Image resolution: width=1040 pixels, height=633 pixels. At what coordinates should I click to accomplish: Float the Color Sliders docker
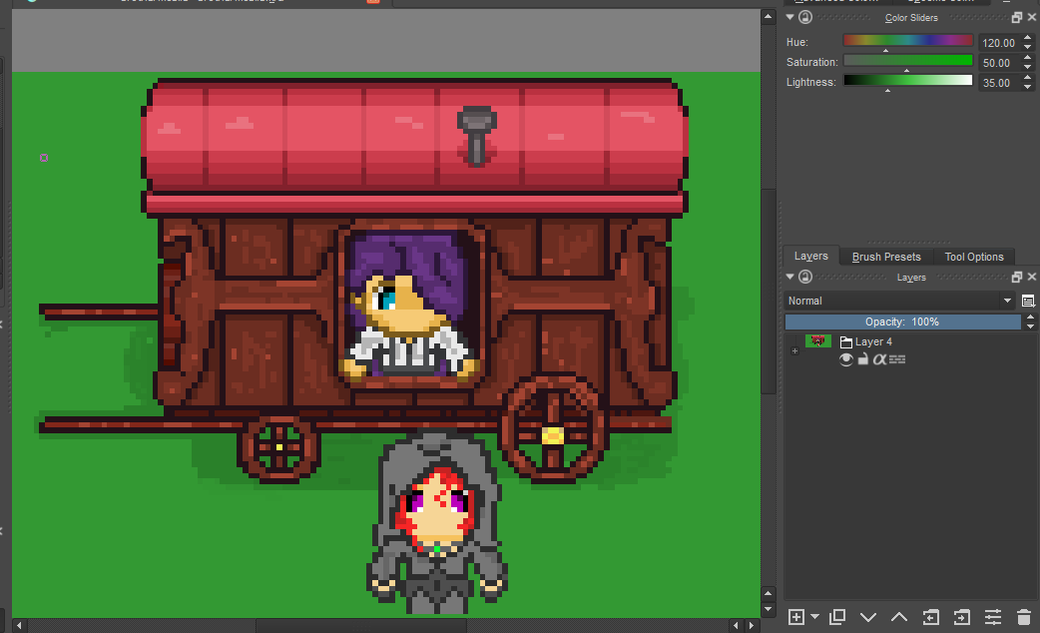[1017, 17]
